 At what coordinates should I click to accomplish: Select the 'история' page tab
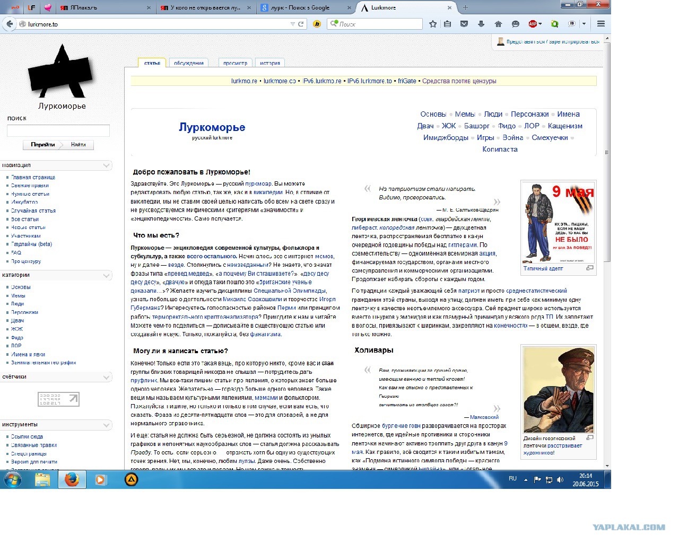270,63
